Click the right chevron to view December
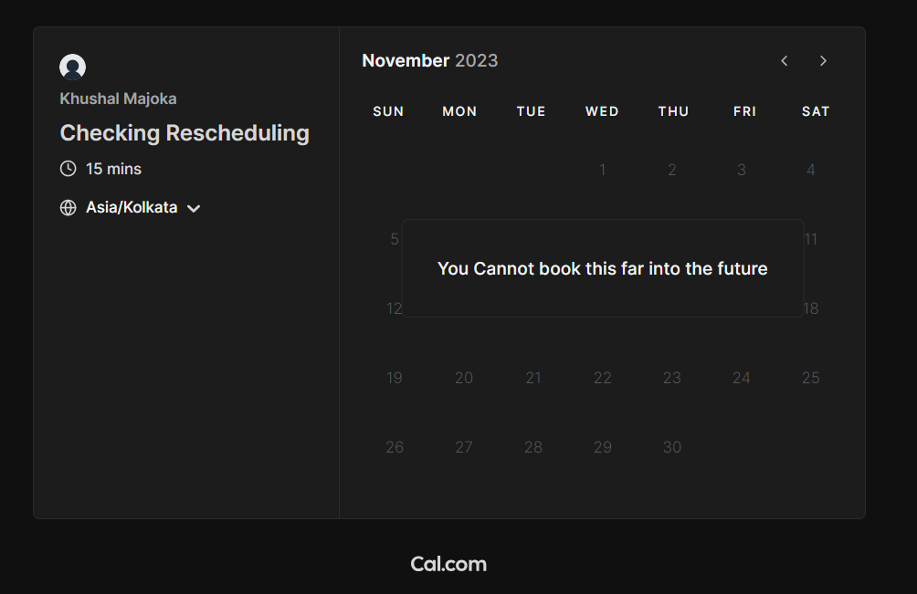 (x=823, y=60)
